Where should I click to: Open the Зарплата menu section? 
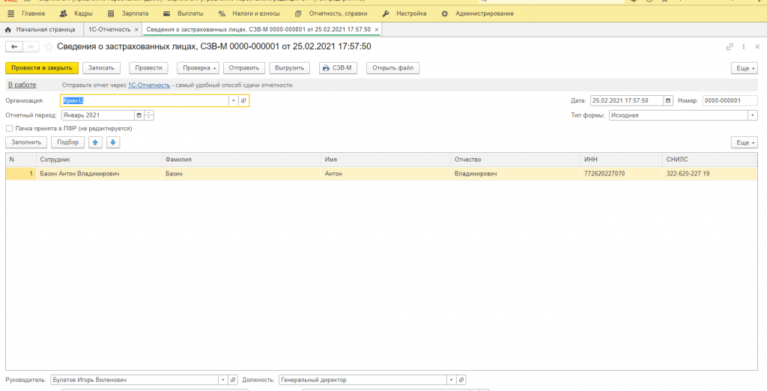point(129,13)
